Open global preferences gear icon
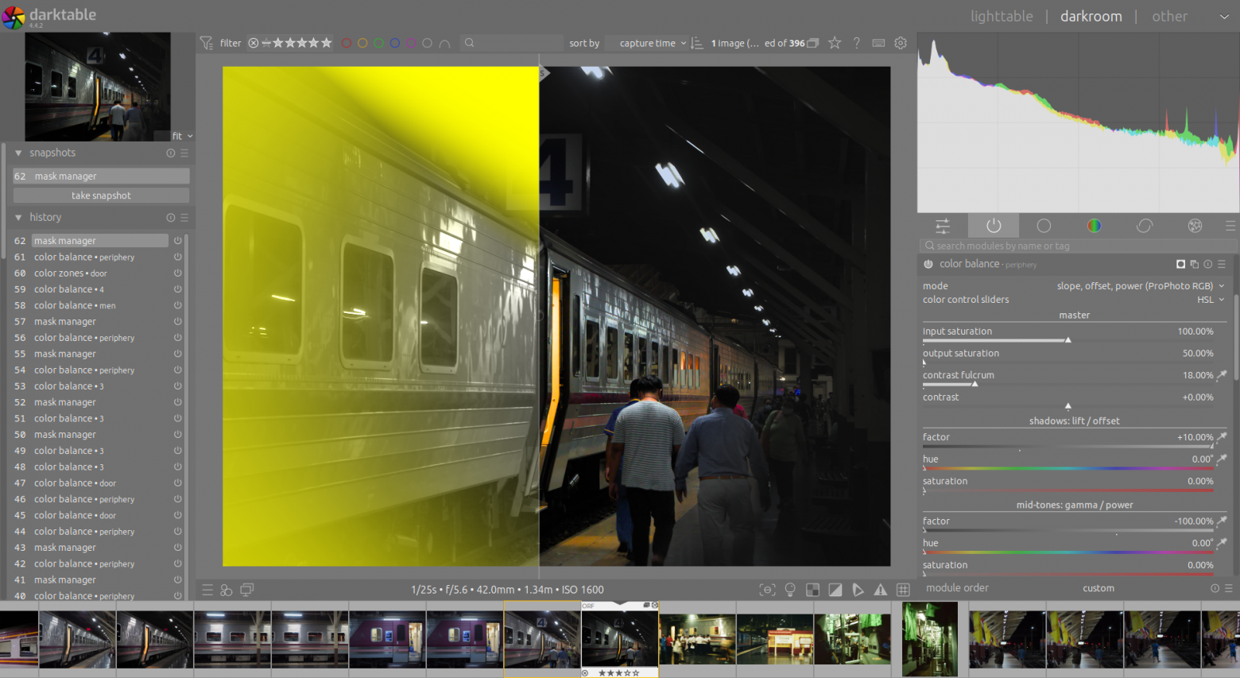Screen dimensions: 1240x678 901,43
